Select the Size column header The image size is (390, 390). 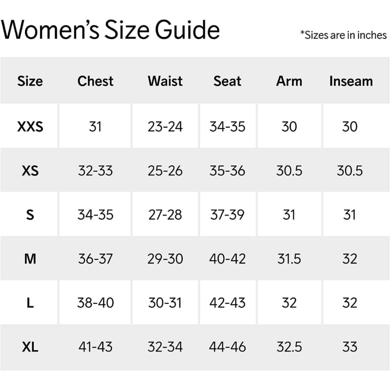30,81
